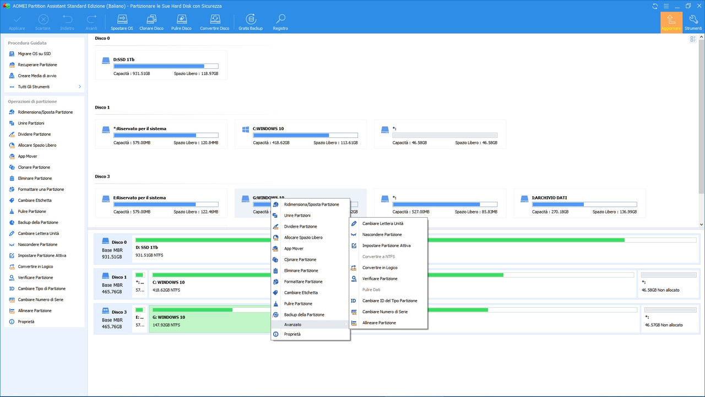This screenshot has height=397, width=705.
Task: Select the D:SSD 1Tb partition card
Action: [x=161, y=65]
